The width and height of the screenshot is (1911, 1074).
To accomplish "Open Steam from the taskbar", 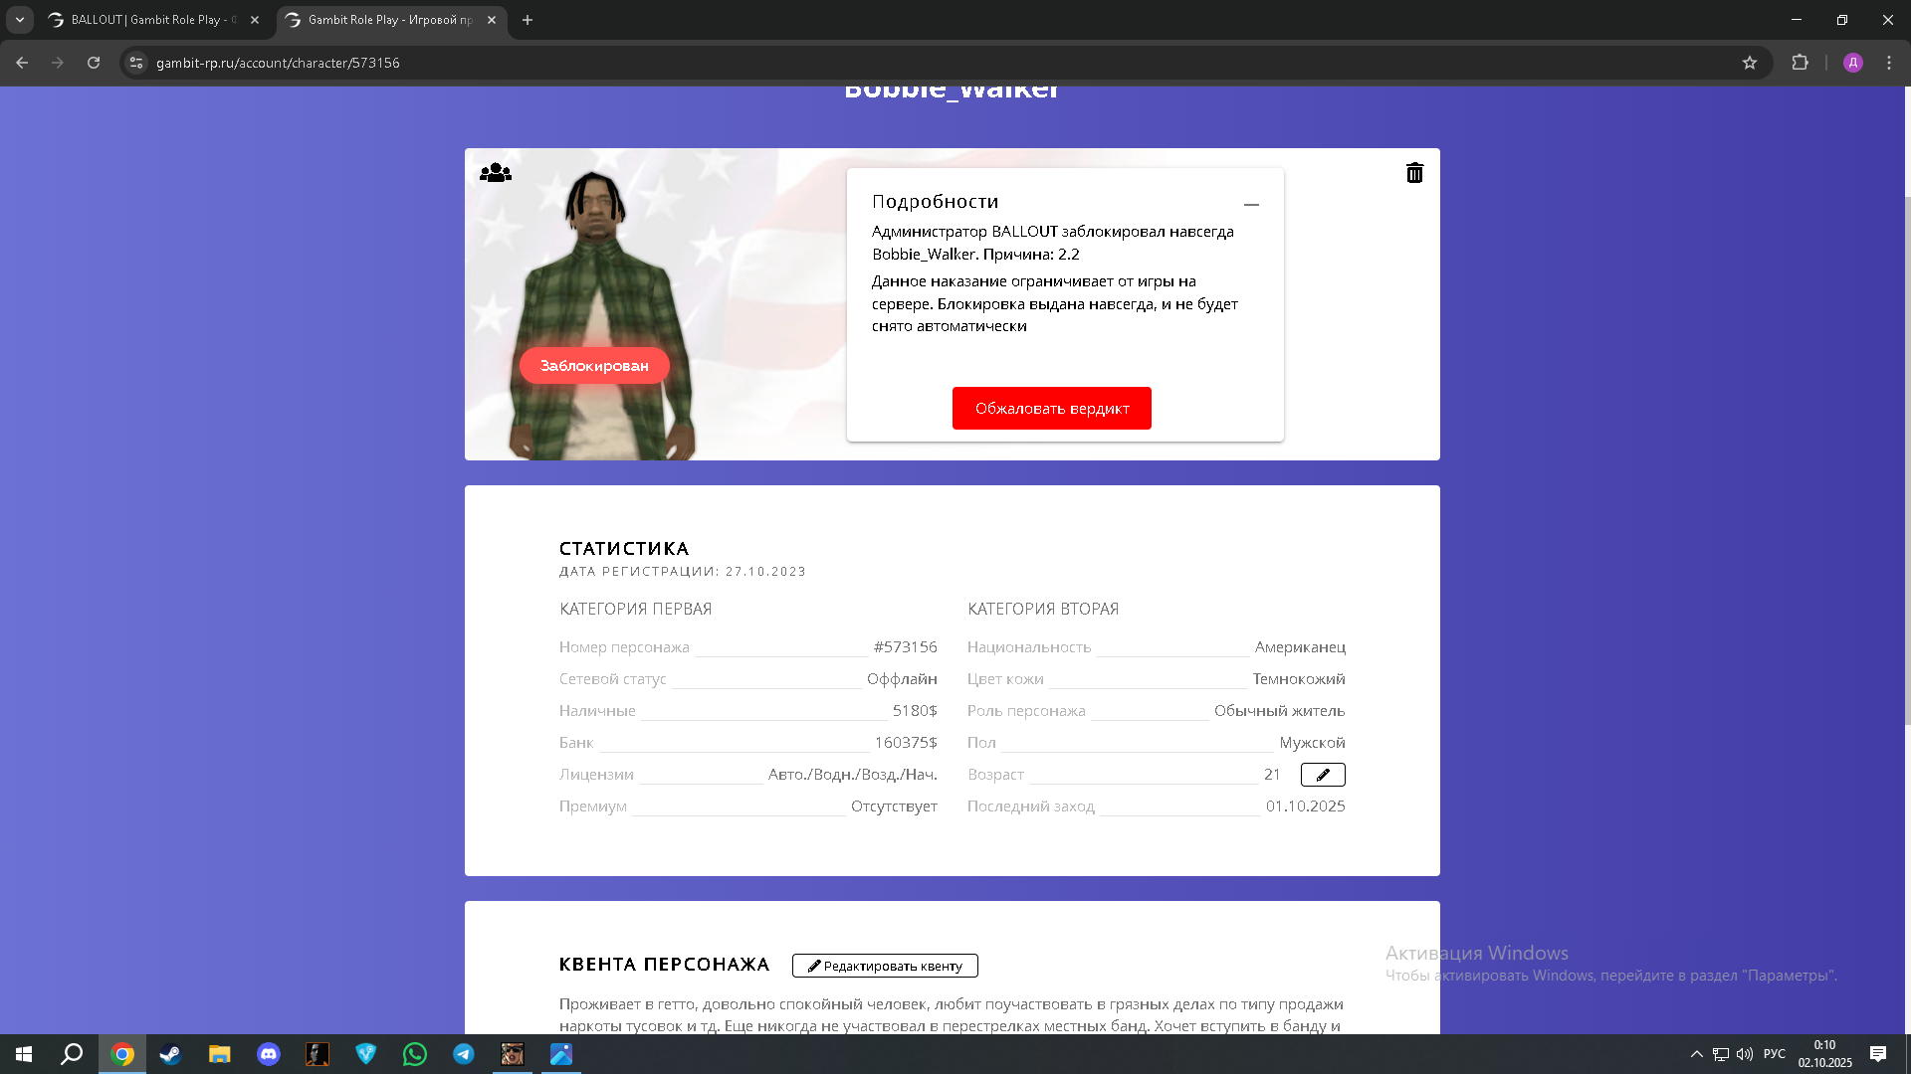I will 171,1054.
